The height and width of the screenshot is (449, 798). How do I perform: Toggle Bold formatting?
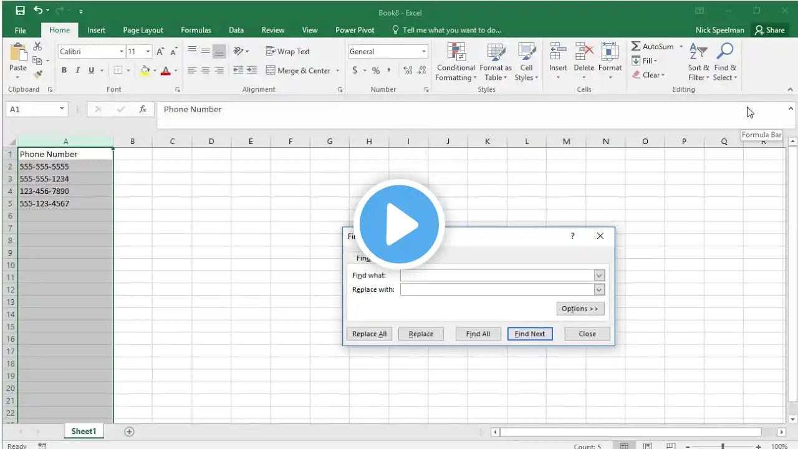pyautogui.click(x=64, y=70)
